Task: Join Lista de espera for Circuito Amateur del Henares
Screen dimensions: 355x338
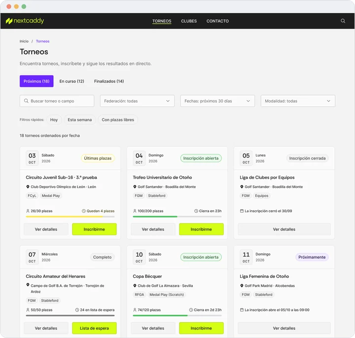Action: click(x=94, y=328)
